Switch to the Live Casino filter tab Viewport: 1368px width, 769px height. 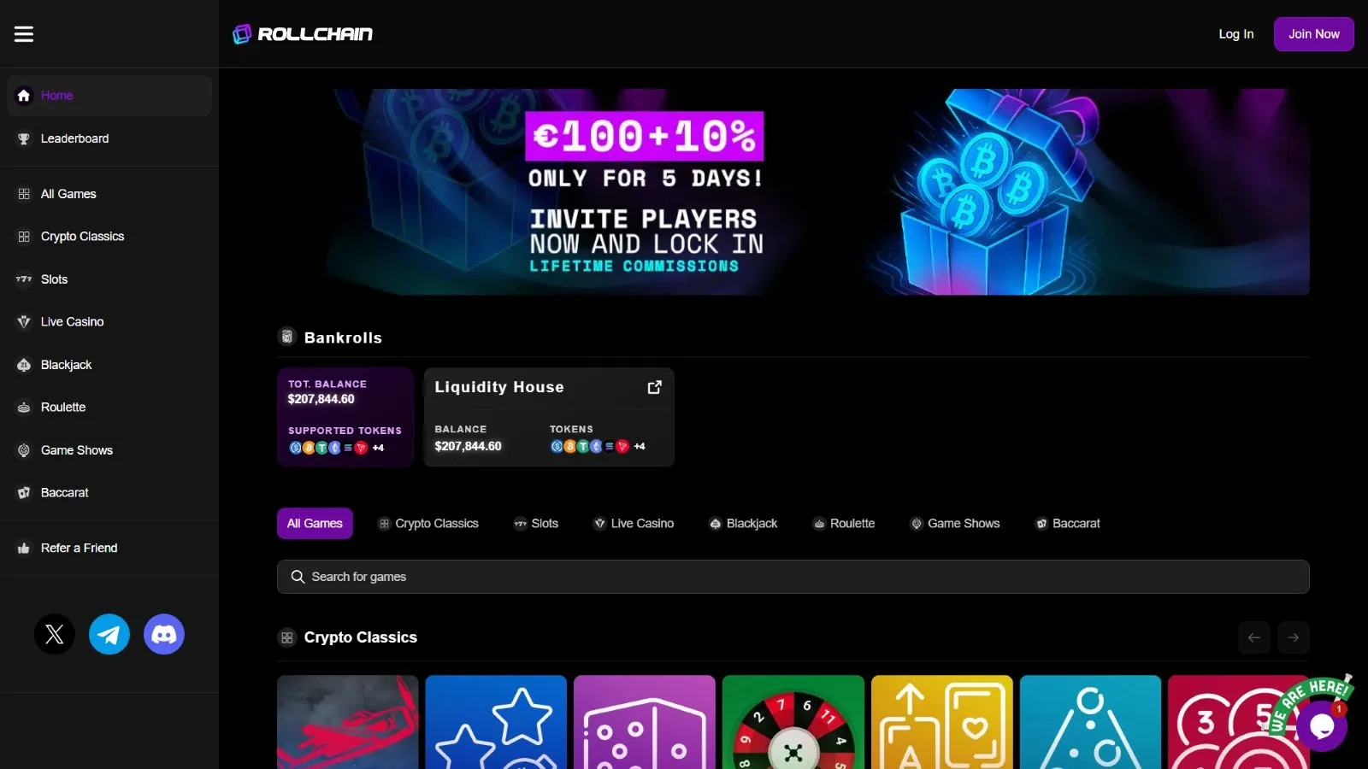(x=634, y=524)
